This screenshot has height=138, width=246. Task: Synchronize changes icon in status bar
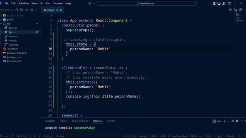pyautogui.click(x=13, y=136)
